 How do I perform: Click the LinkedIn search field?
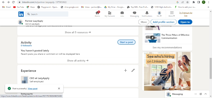(x=47, y=14)
